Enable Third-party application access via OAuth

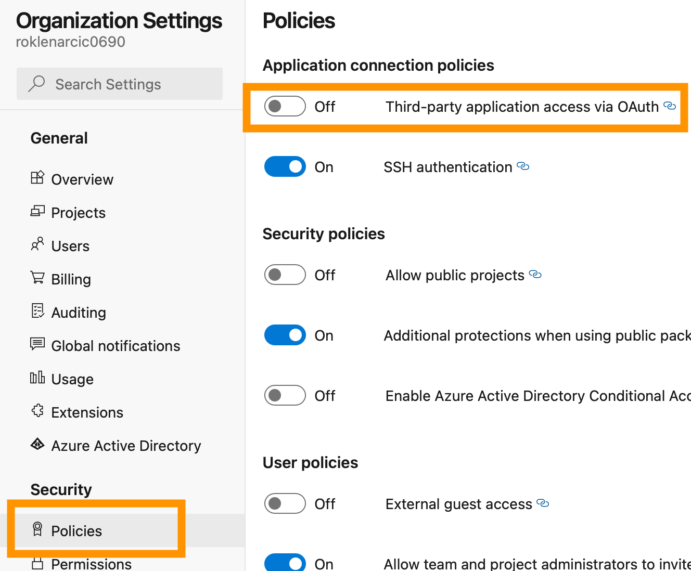[x=285, y=107]
